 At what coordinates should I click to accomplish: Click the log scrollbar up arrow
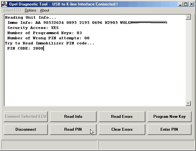pos(188,17)
